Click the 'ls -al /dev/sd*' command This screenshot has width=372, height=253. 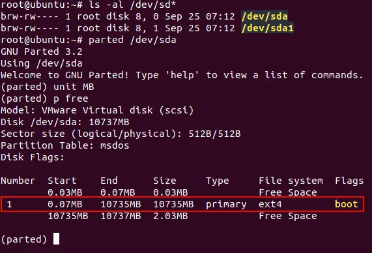132,5
